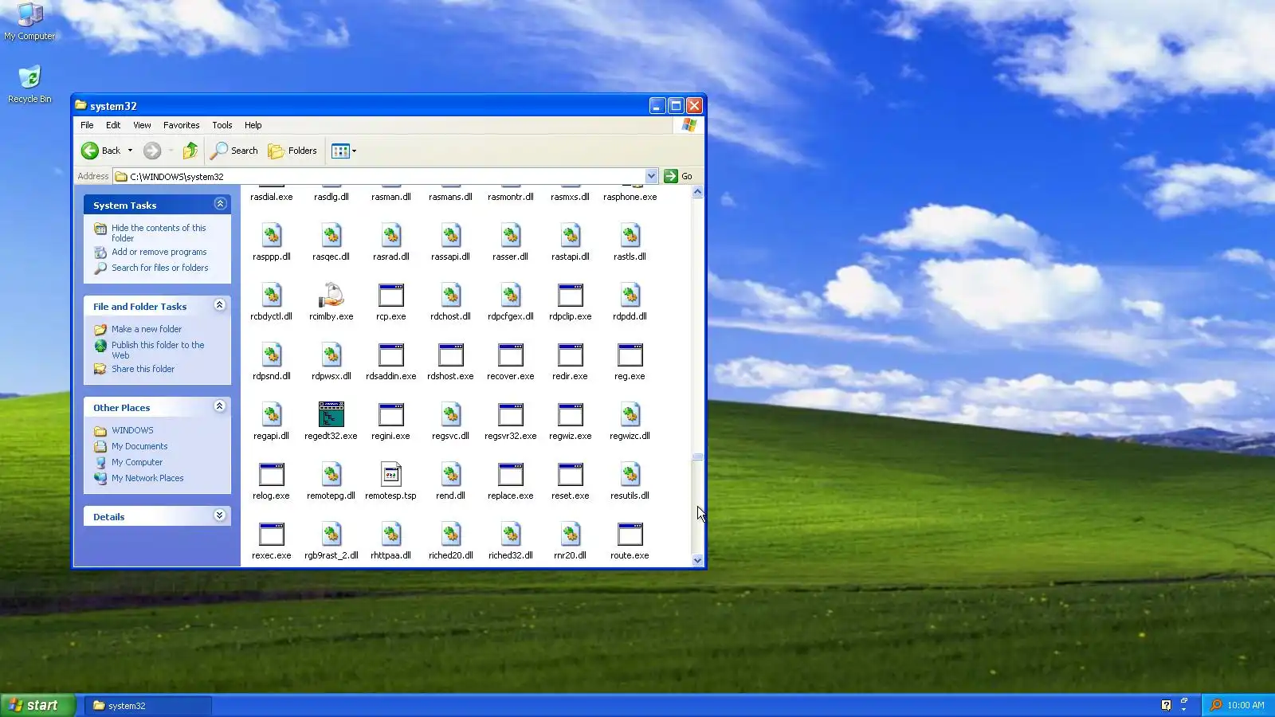Screen dimensions: 1275x717
Task: Collapse the System Tasks panel
Action: pyautogui.click(x=221, y=205)
